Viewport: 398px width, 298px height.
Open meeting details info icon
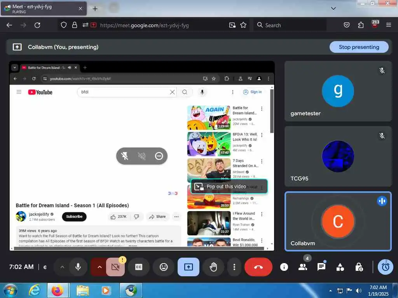[x=284, y=267]
